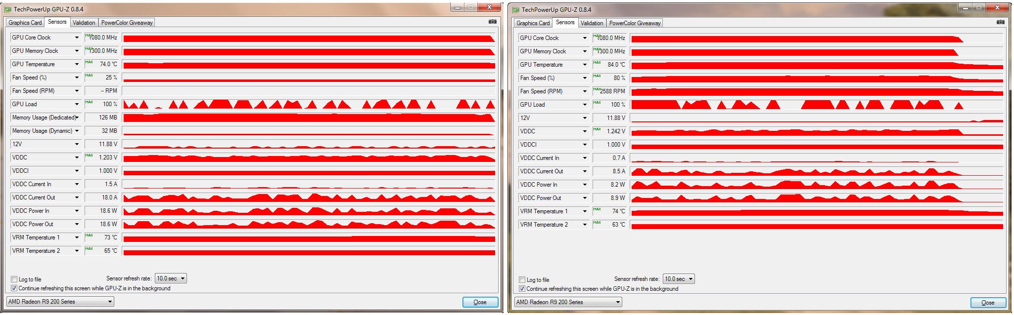
Task: Expand VDDC Power In dropdown in right window
Action: click(585, 185)
